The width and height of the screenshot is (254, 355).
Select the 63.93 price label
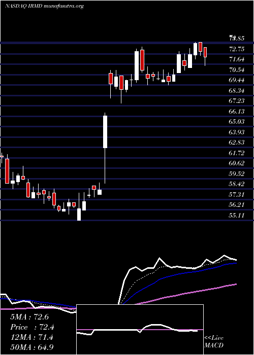click(237, 132)
